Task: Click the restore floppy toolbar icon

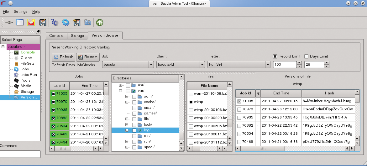Action: [x=76, y=23]
